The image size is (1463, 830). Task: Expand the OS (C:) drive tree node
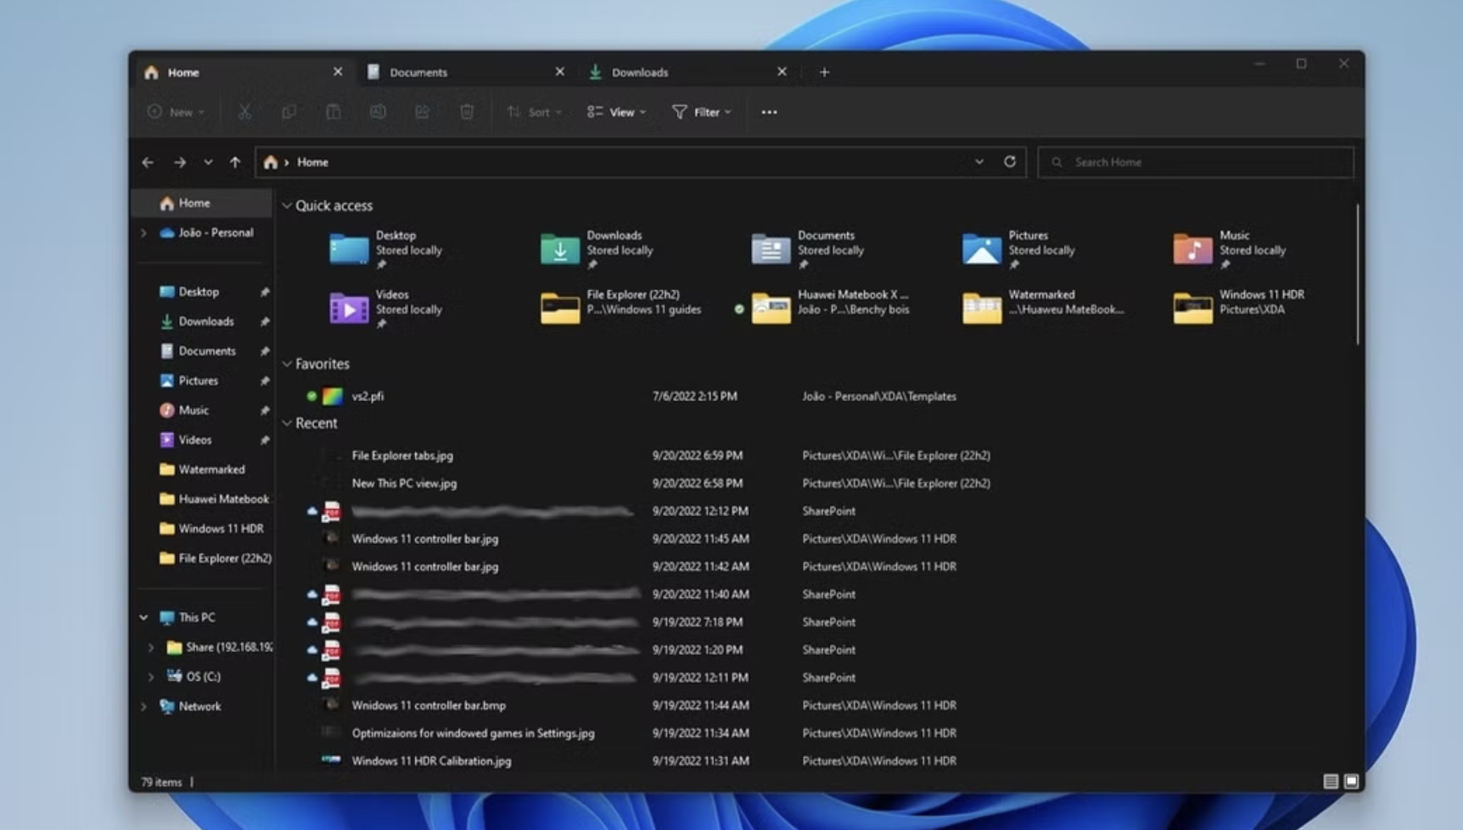pos(151,677)
